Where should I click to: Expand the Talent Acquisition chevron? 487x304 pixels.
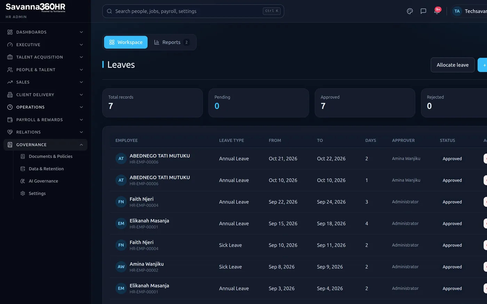pyautogui.click(x=81, y=57)
